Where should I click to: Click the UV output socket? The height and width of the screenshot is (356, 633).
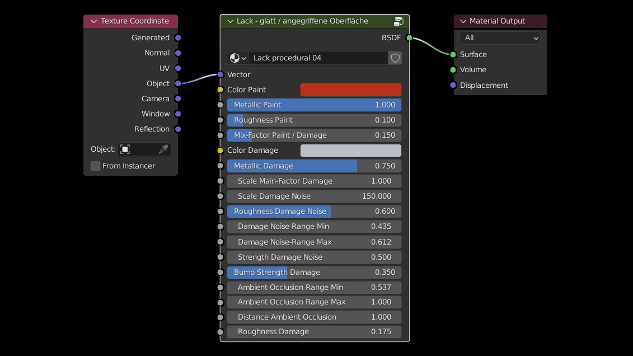[178, 68]
